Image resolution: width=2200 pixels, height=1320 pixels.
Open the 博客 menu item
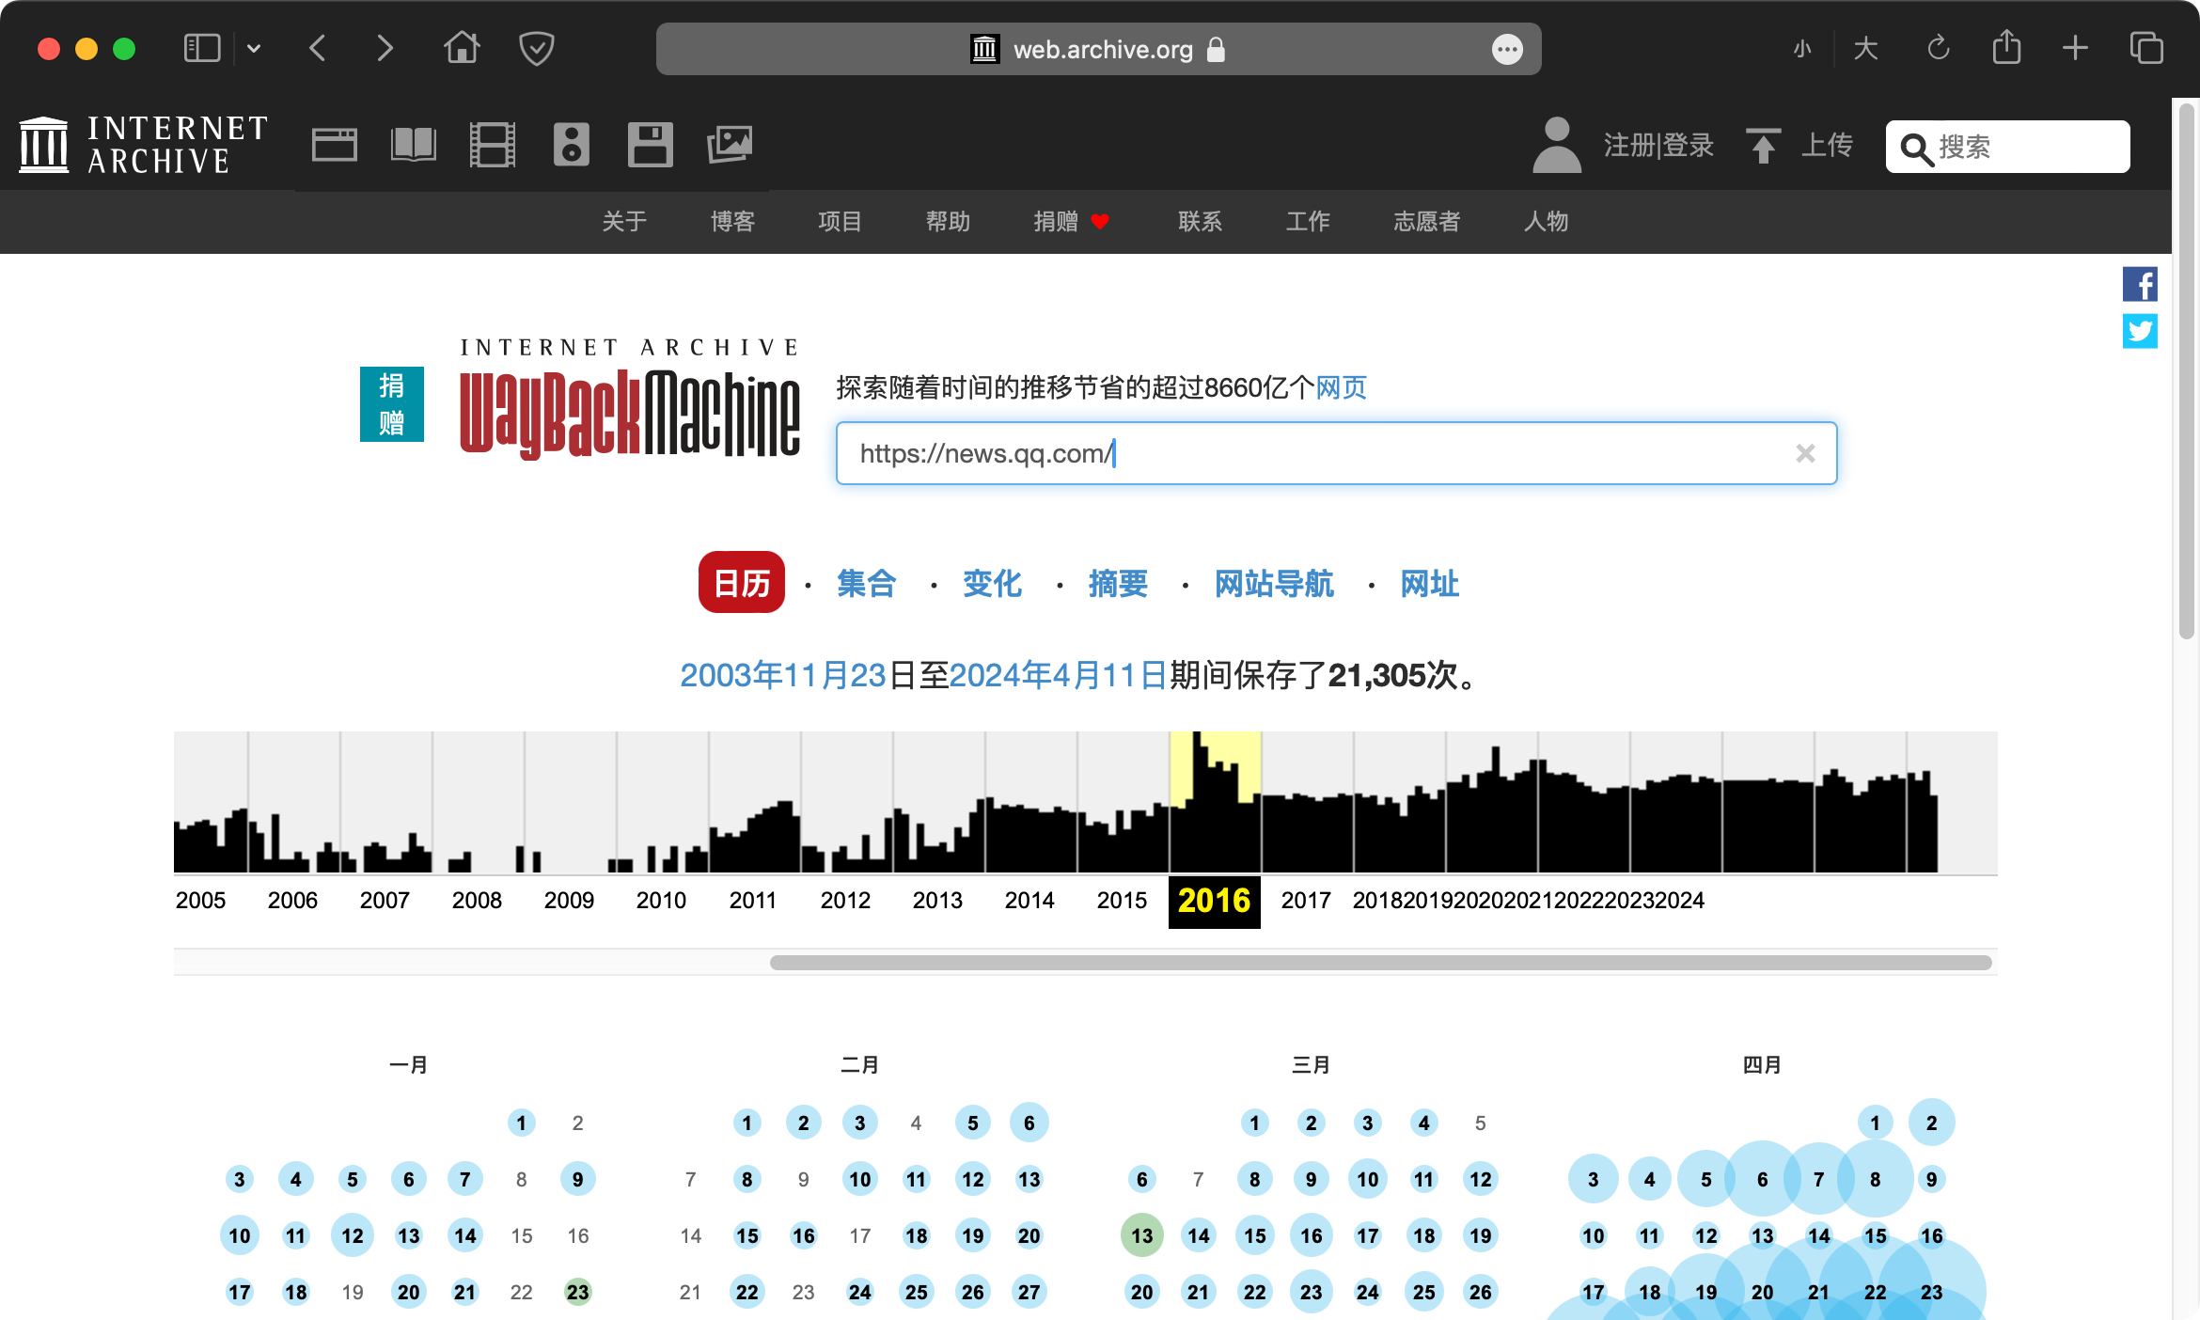[x=732, y=221]
